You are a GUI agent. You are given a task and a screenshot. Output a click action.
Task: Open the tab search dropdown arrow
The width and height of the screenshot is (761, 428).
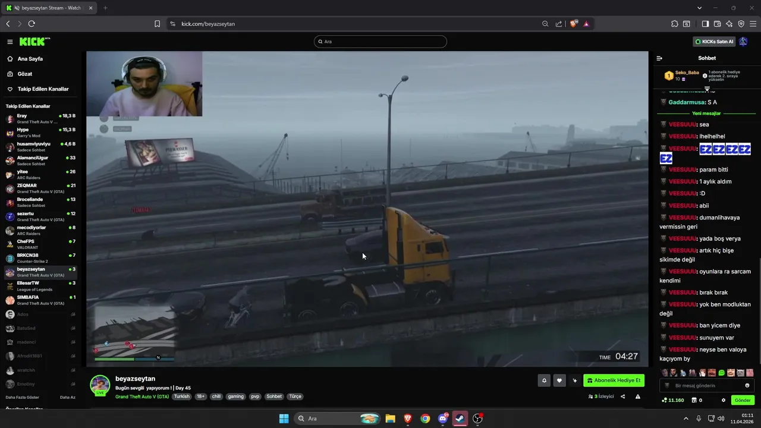(699, 8)
